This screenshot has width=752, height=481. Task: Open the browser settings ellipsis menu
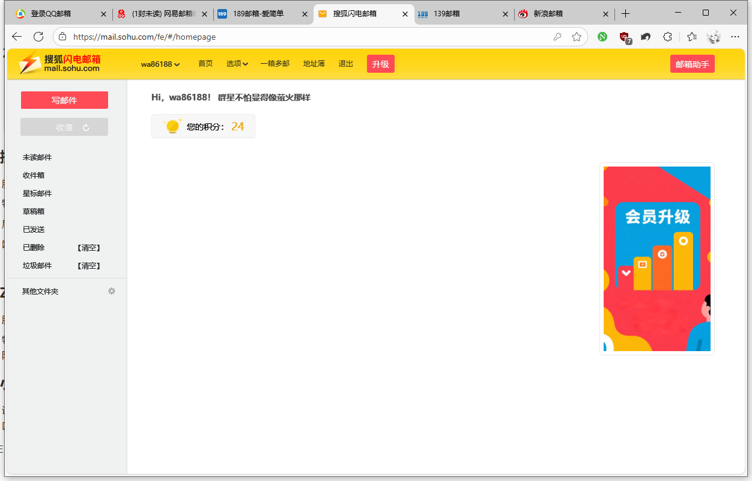[735, 37]
